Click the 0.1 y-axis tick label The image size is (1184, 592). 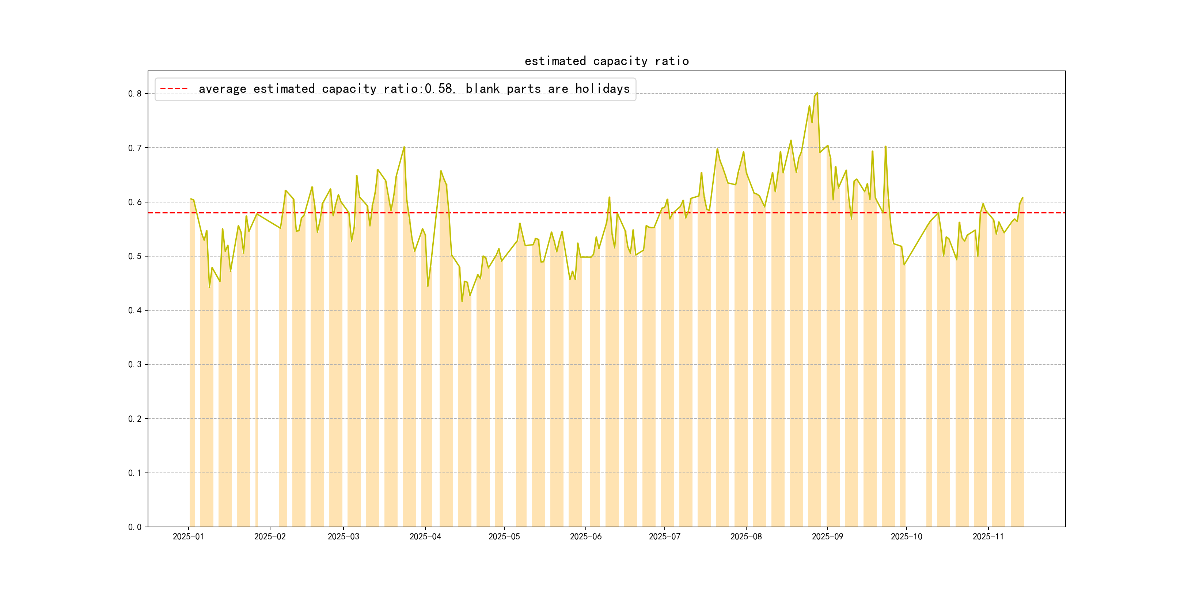click(135, 473)
